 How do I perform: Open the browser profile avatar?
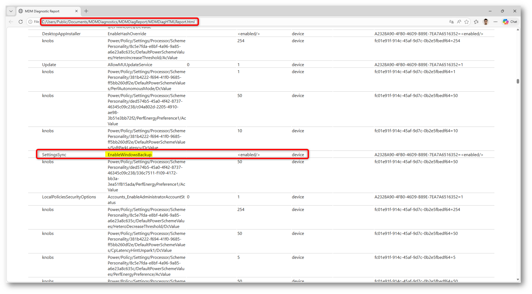(x=486, y=22)
